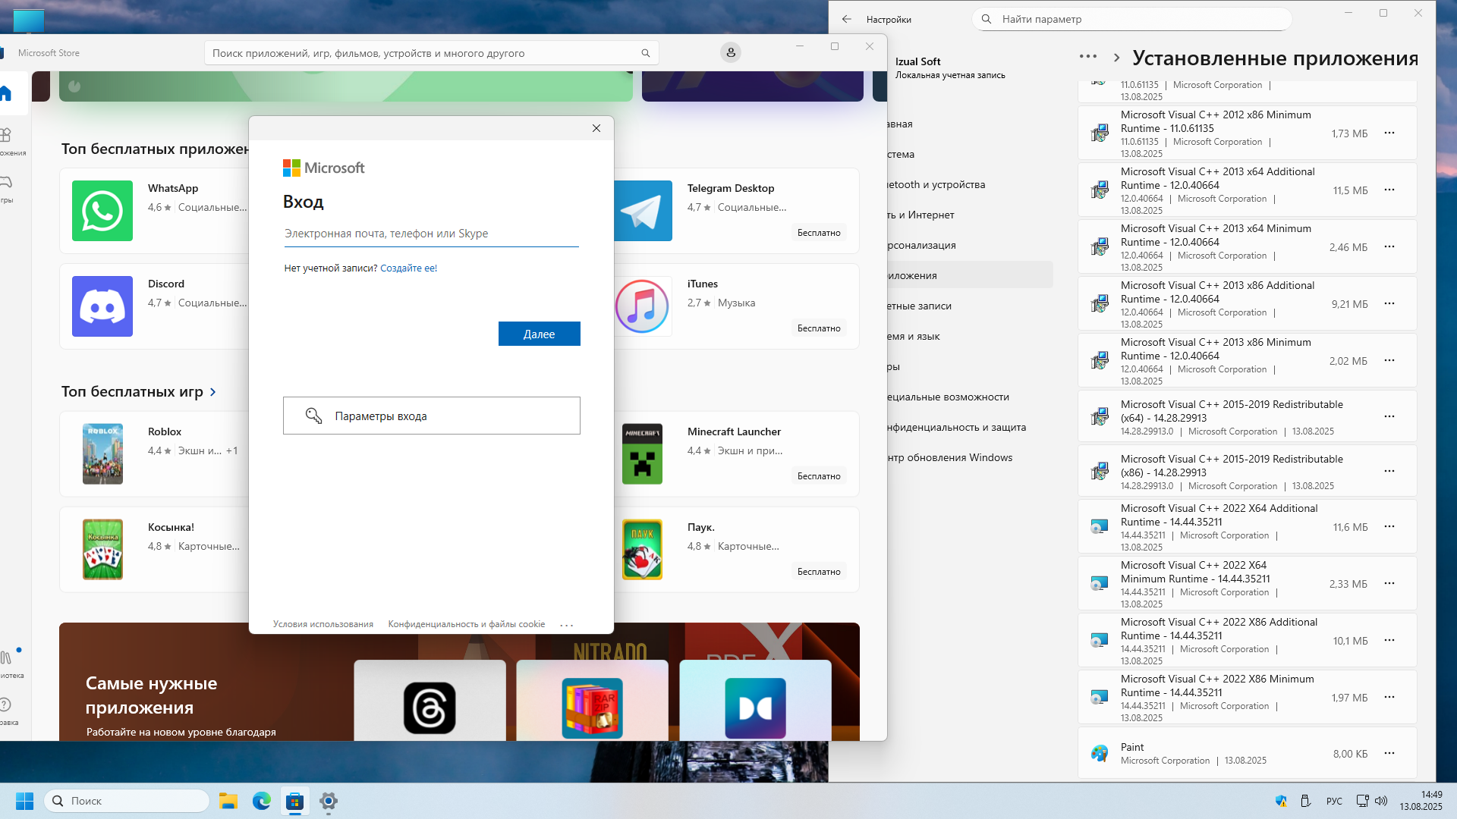Open menu for Visual C++ 2013 x64 Additional
1457x819 pixels.
[1389, 190]
